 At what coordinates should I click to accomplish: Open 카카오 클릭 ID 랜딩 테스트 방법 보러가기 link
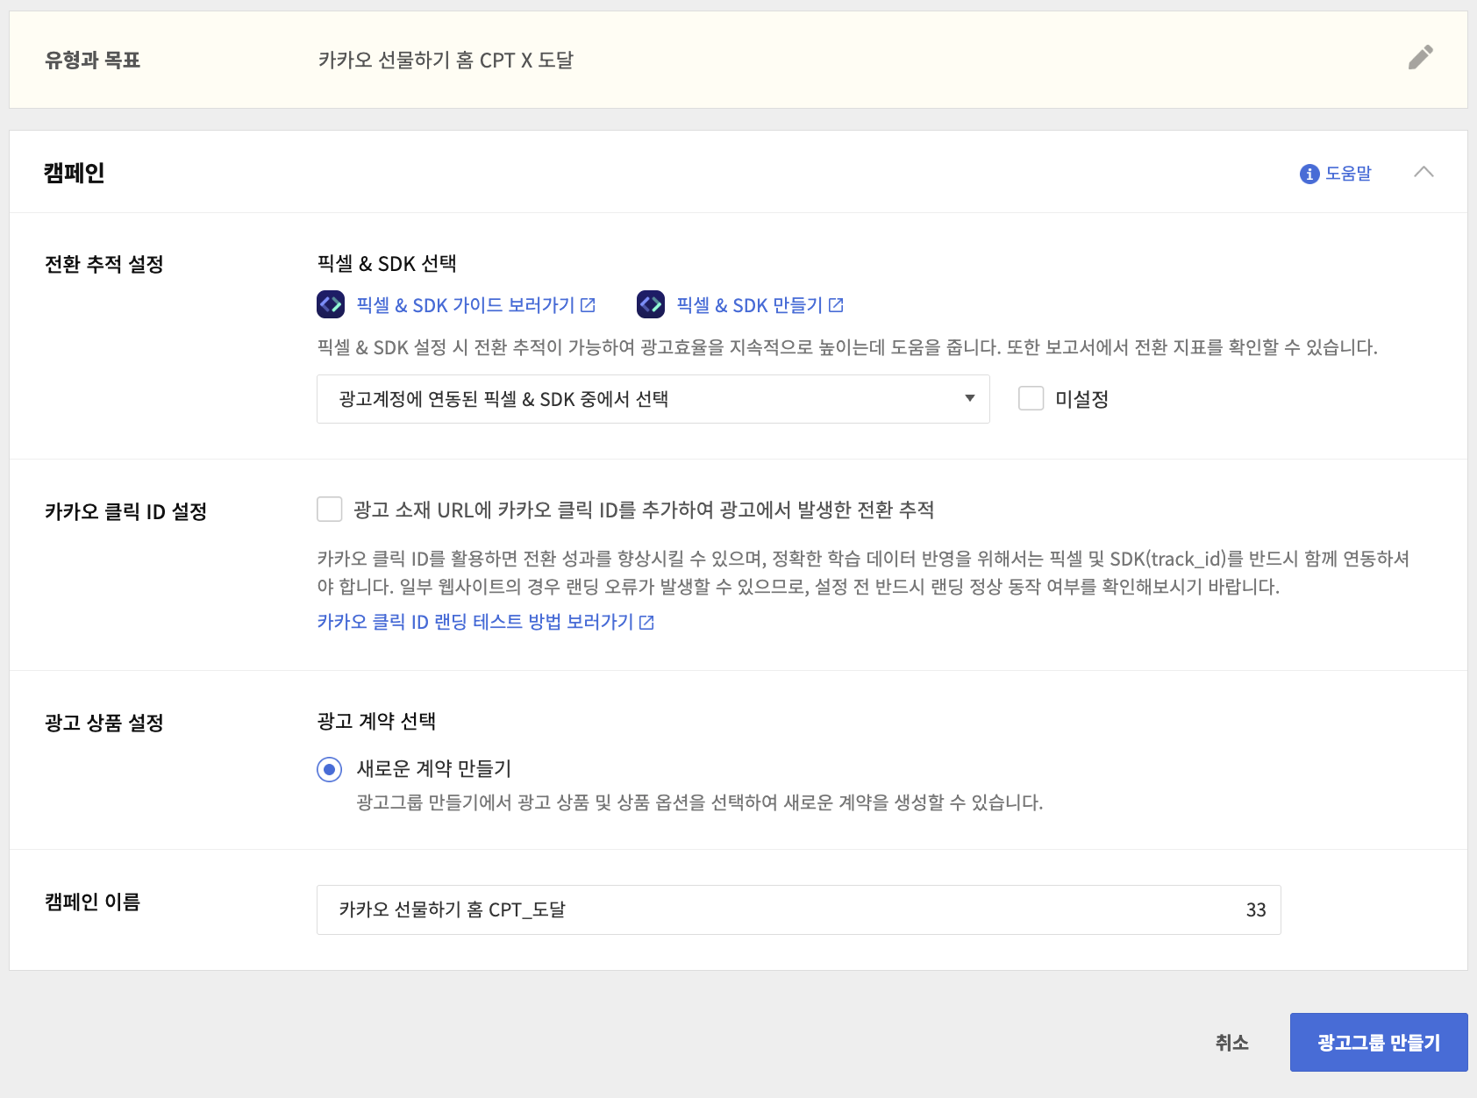(x=474, y=622)
